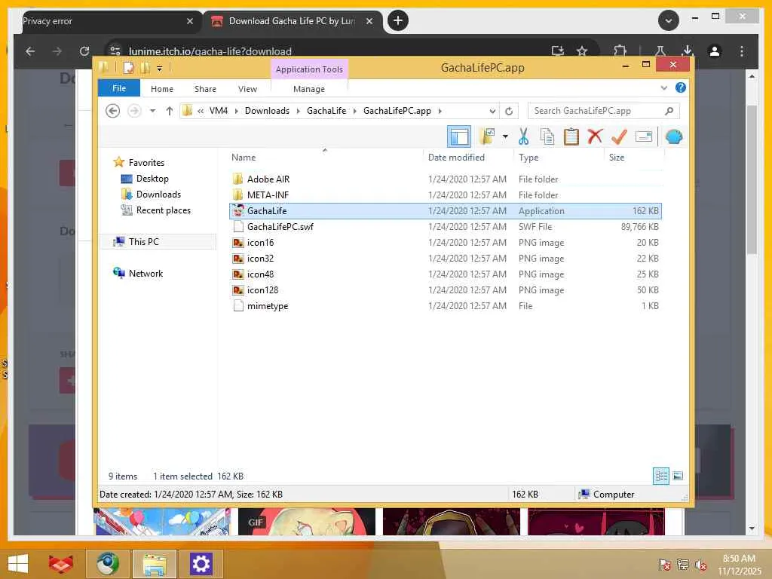Click the folder options icon in toolbar
This screenshot has height=579, width=772.
(x=487, y=136)
